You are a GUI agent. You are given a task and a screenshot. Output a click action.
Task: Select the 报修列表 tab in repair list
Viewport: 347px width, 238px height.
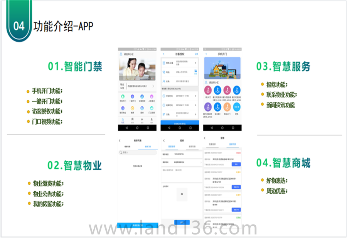[232, 144]
